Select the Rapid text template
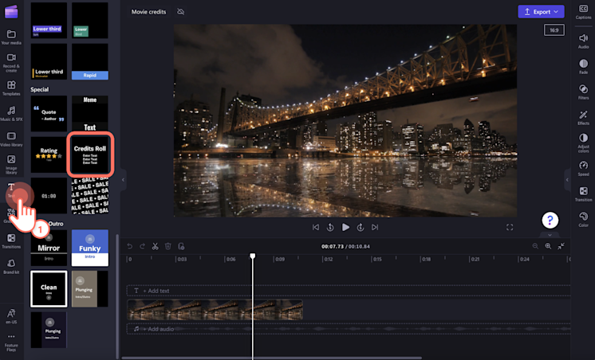The image size is (595, 360). point(90,61)
